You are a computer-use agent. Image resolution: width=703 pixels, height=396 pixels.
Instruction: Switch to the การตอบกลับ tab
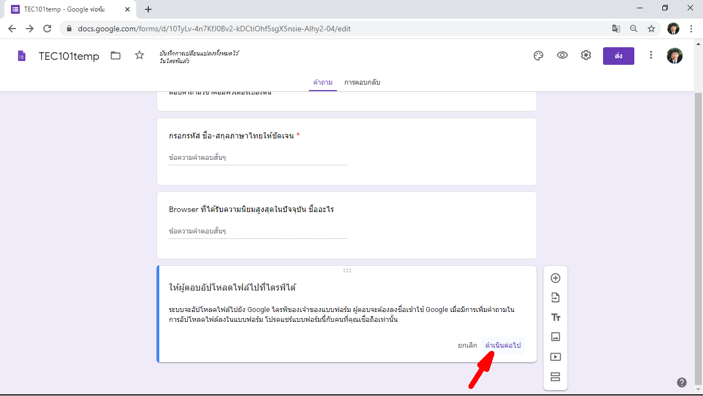coord(362,82)
